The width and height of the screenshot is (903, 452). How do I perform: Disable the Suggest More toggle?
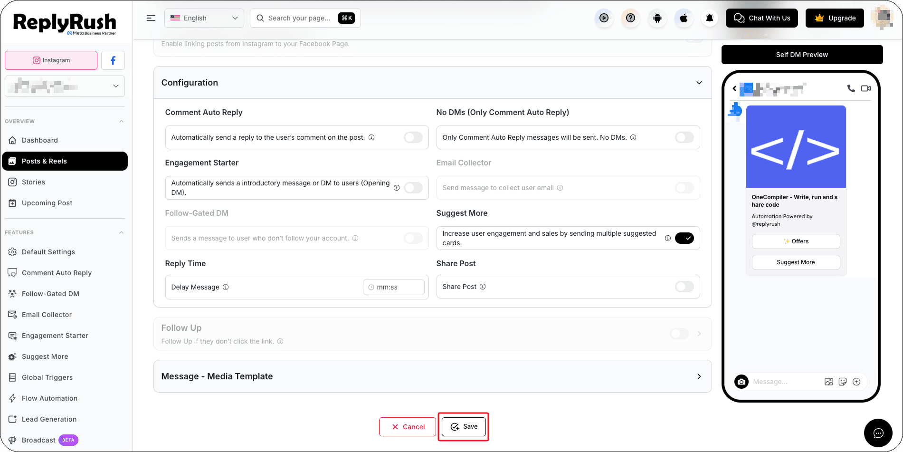[684, 238]
